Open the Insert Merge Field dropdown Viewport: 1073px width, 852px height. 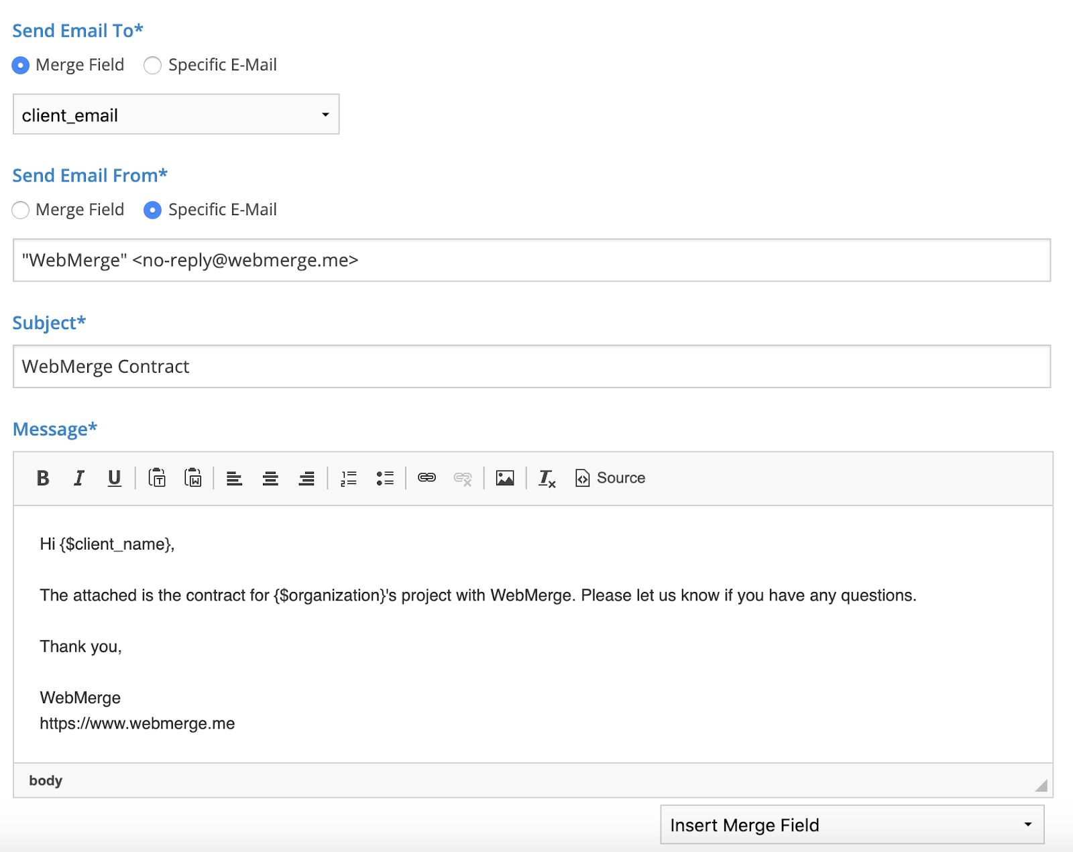(852, 825)
